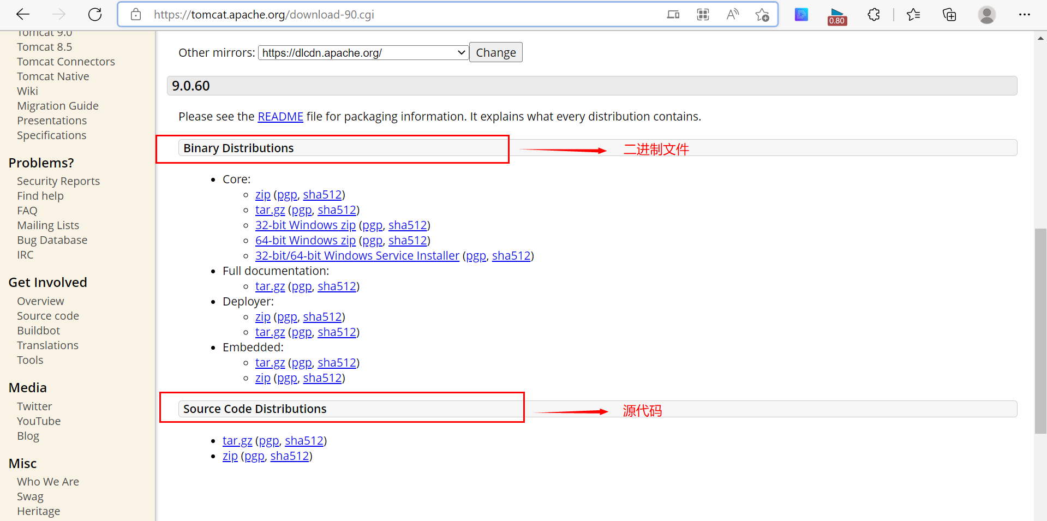This screenshot has width=1047, height=521.
Task: Download Core tar.gz binary
Action: [270, 210]
